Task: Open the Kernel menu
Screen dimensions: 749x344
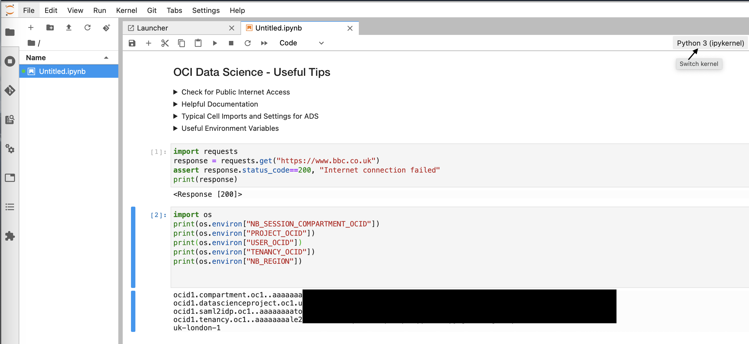Action: (127, 10)
